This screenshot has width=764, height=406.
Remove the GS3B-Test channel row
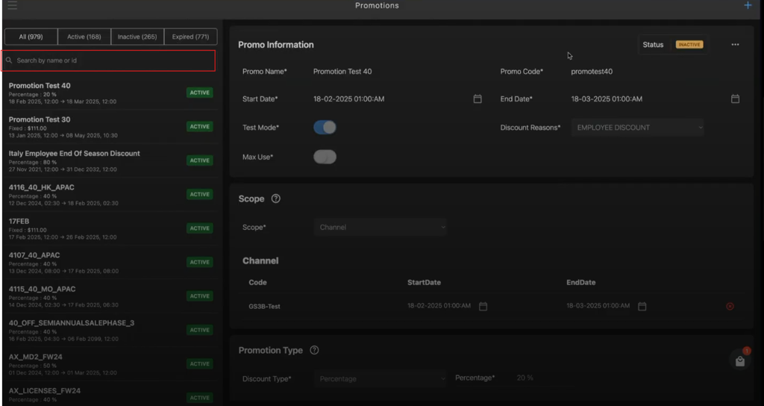[x=730, y=307]
